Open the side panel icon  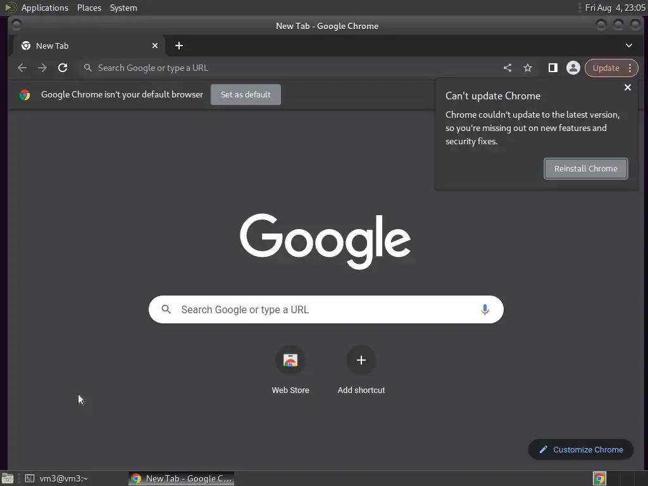point(553,68)
